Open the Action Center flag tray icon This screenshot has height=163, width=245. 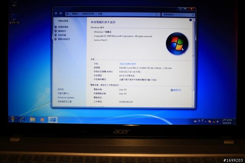click(x=210, y=122)
